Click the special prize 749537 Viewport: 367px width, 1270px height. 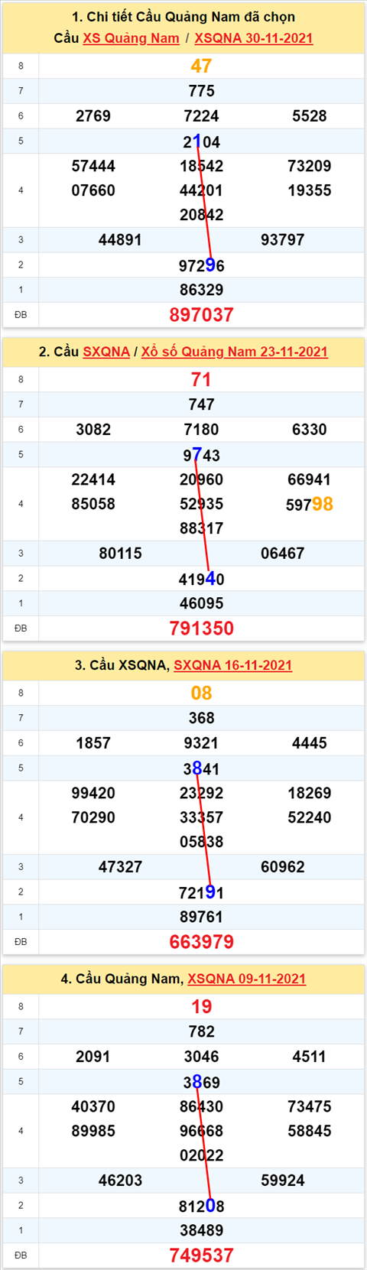click(201, 1255)
